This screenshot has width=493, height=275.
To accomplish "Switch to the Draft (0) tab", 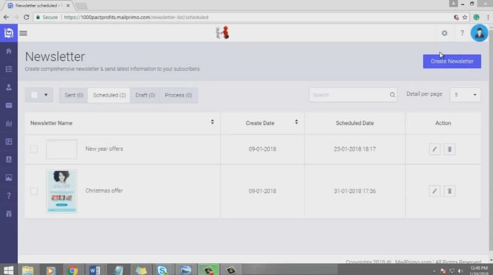I will tap(145, 95).
